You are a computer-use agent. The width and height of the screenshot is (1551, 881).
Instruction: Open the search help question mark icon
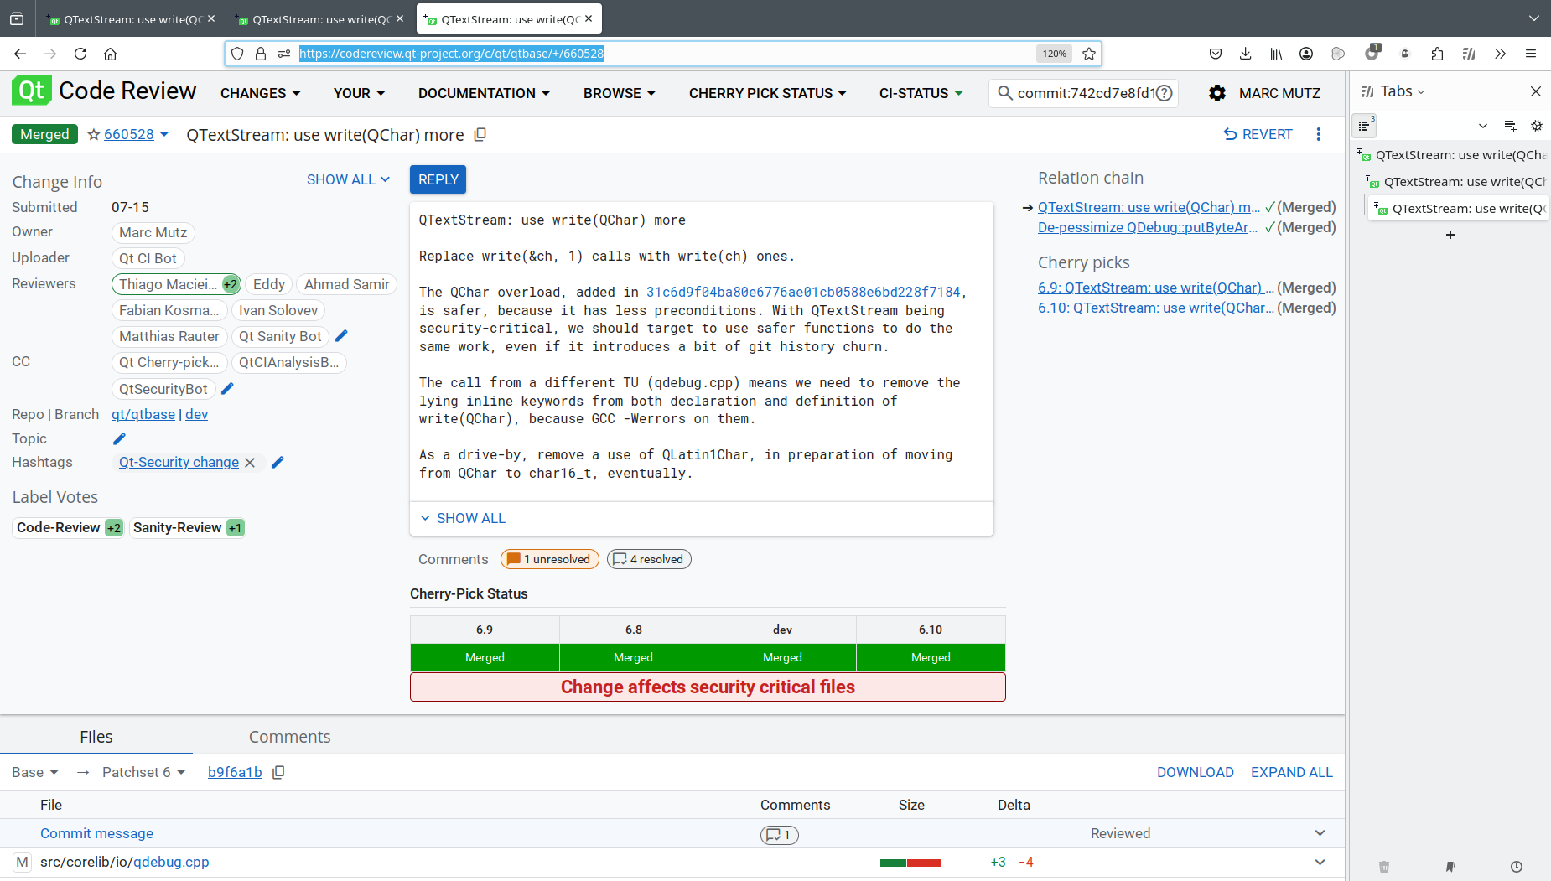click(1164, 93)
